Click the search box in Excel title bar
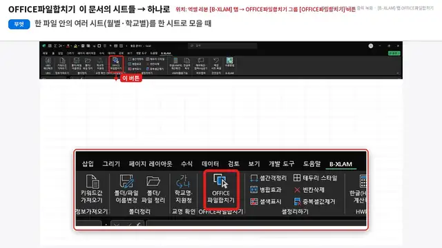This screenshot has height=248, width=442. point(222,45)
